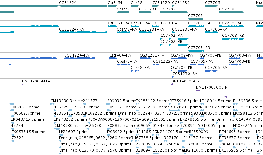
Task: Click the SD12005.5prime EST label
Action: pos(214,125)
